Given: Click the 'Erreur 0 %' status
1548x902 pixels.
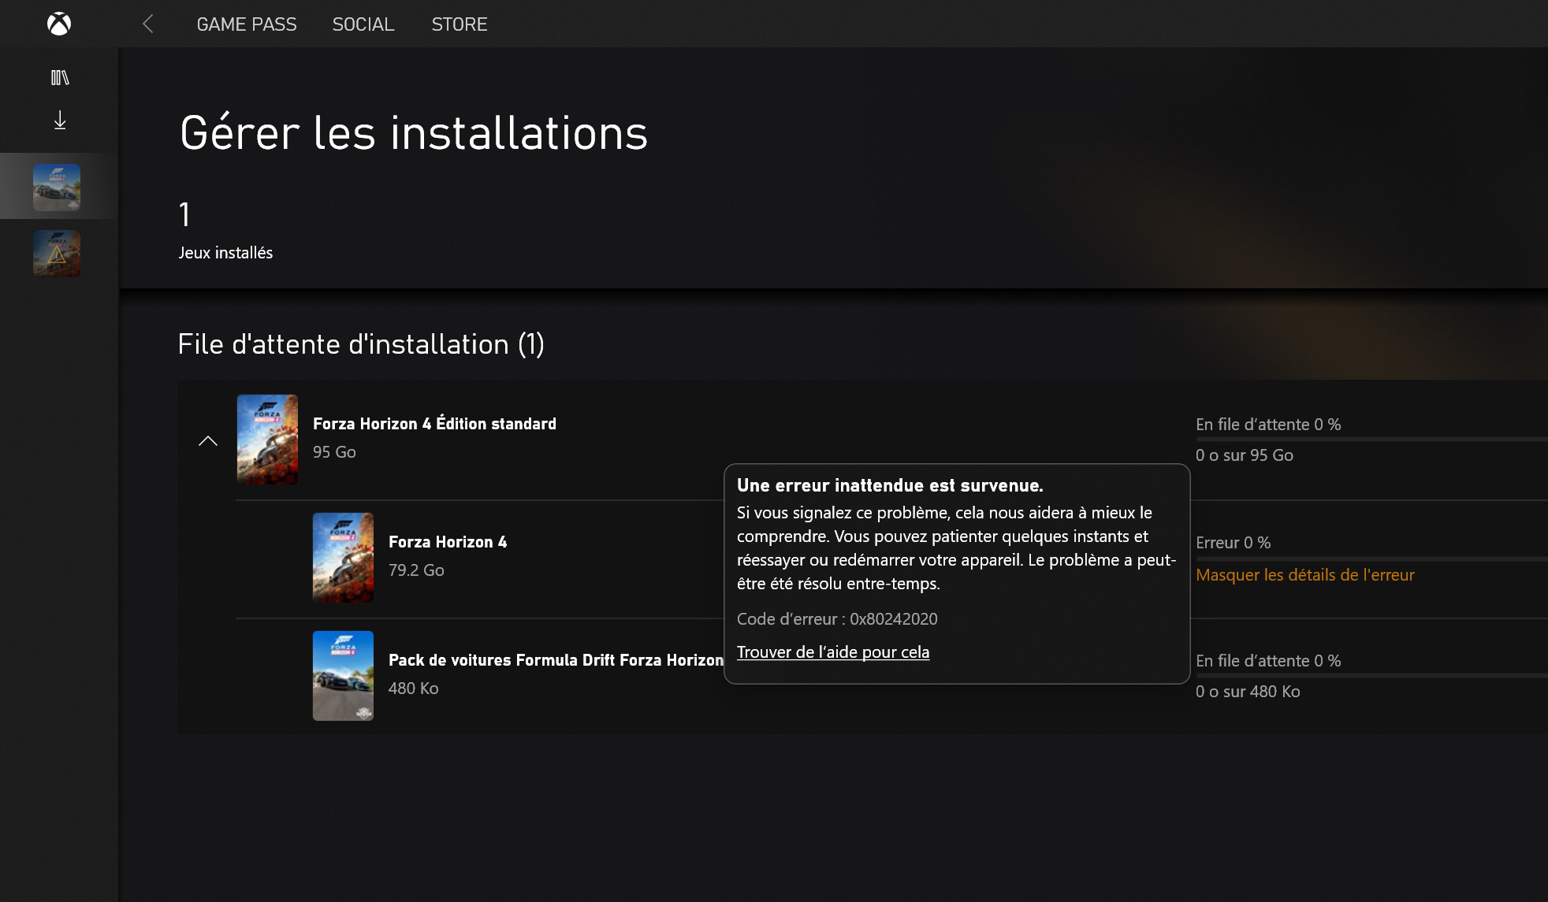Looking at the screenshot, I should 1233,543.
